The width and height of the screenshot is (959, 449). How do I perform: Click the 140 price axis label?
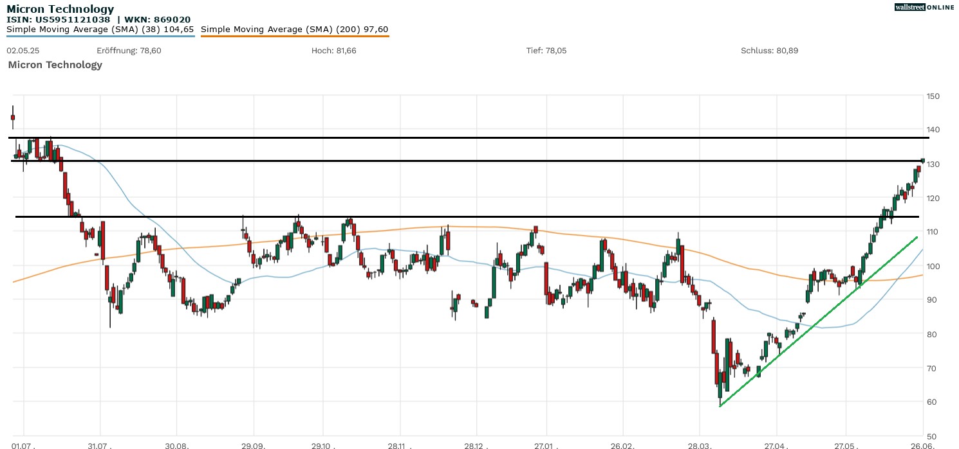click(933, 130)
